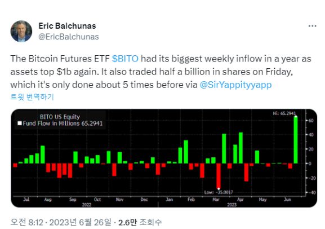325x229 pixels.
Task: Click the Low: -35.0017 marker label
Action: [x=219, y=192]
